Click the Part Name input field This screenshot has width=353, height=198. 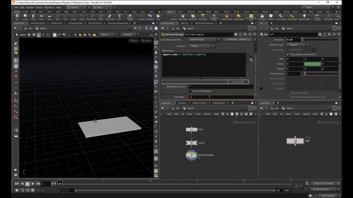click(221, 97)
